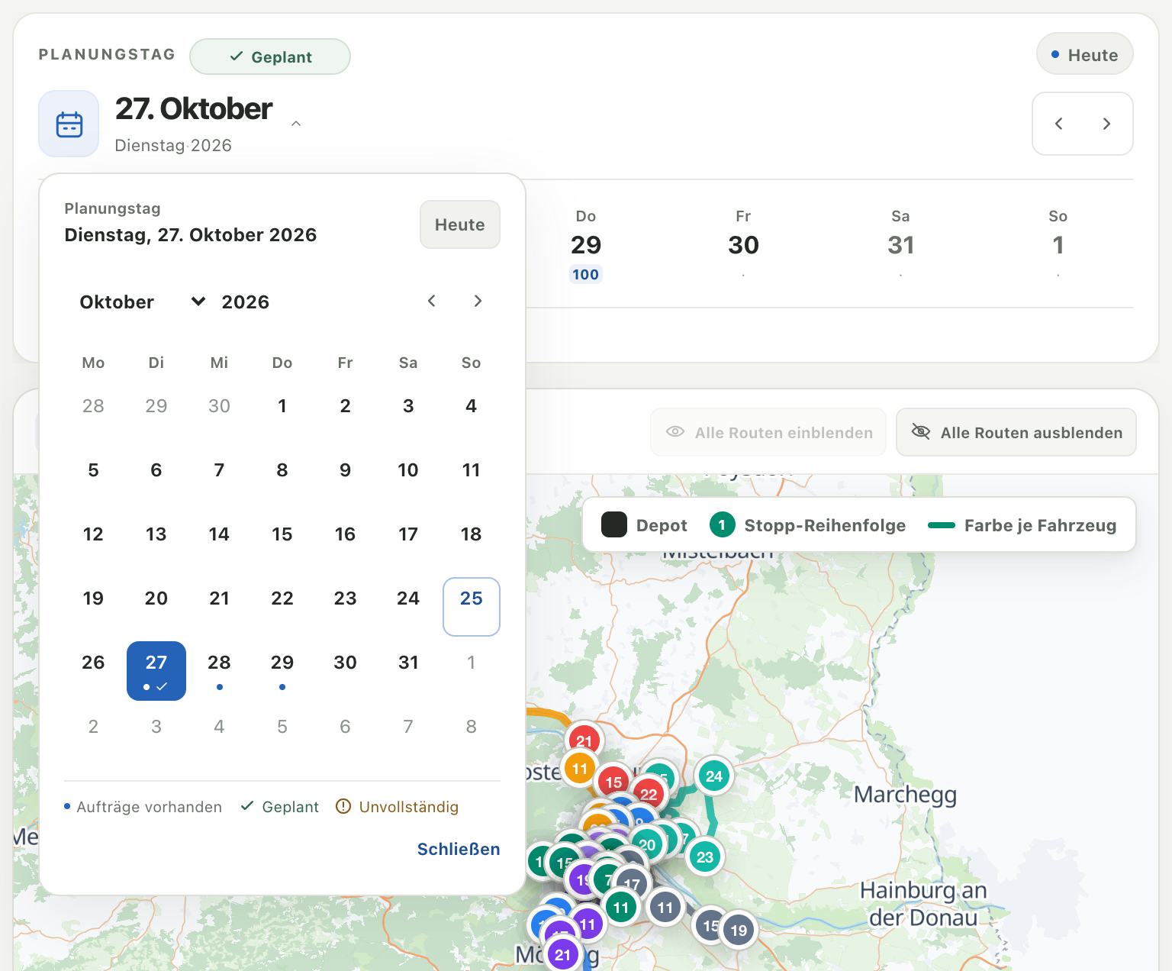Pick October 29 in the calendar grid
The image size is (1172, 971).
click(x=282, y=670)
